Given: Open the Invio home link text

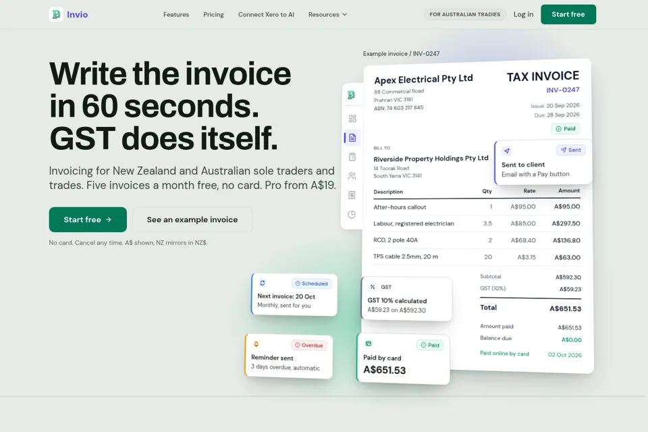Looking at the screenshot, I should (77, 14).
